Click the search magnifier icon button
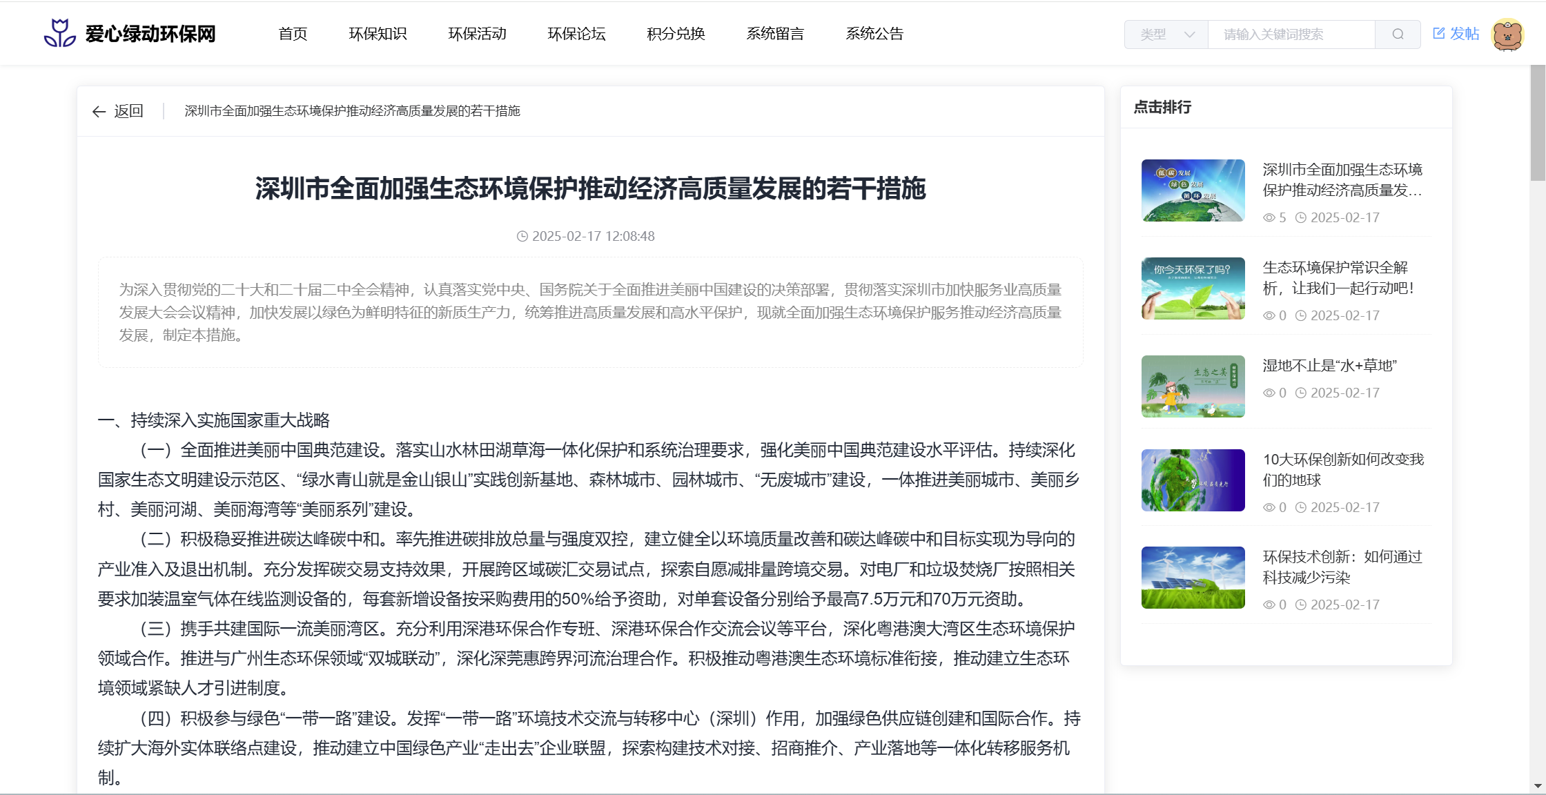This screenshot has height=795, width=1546. [1398, 35]
